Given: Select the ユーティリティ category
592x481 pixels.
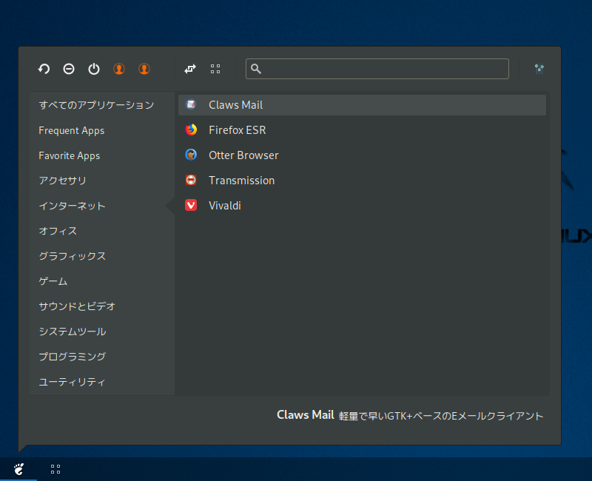Looking at the screenshot, I should coord(72,382).
